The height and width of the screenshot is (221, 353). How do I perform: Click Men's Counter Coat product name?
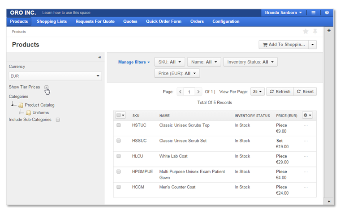pyautogui.click(x=177, y=187)
